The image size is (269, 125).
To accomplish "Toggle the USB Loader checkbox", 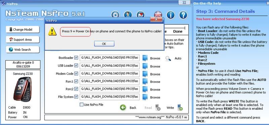I will [x=76, y=66].
